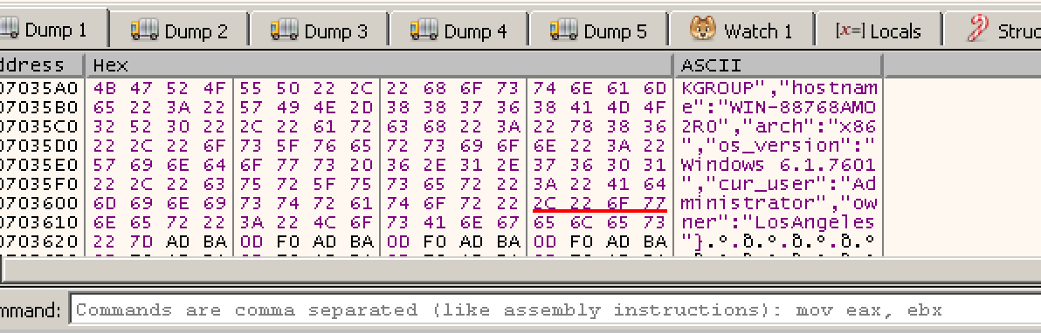Viewport: 1041px width, 333px height.
Task: Click the red Struct tab icon
Action: click(x=976, y=29)
